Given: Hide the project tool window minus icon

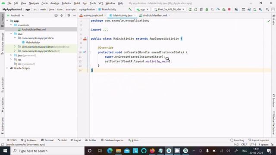Looking at the screenshot, I should click(74, 15).
